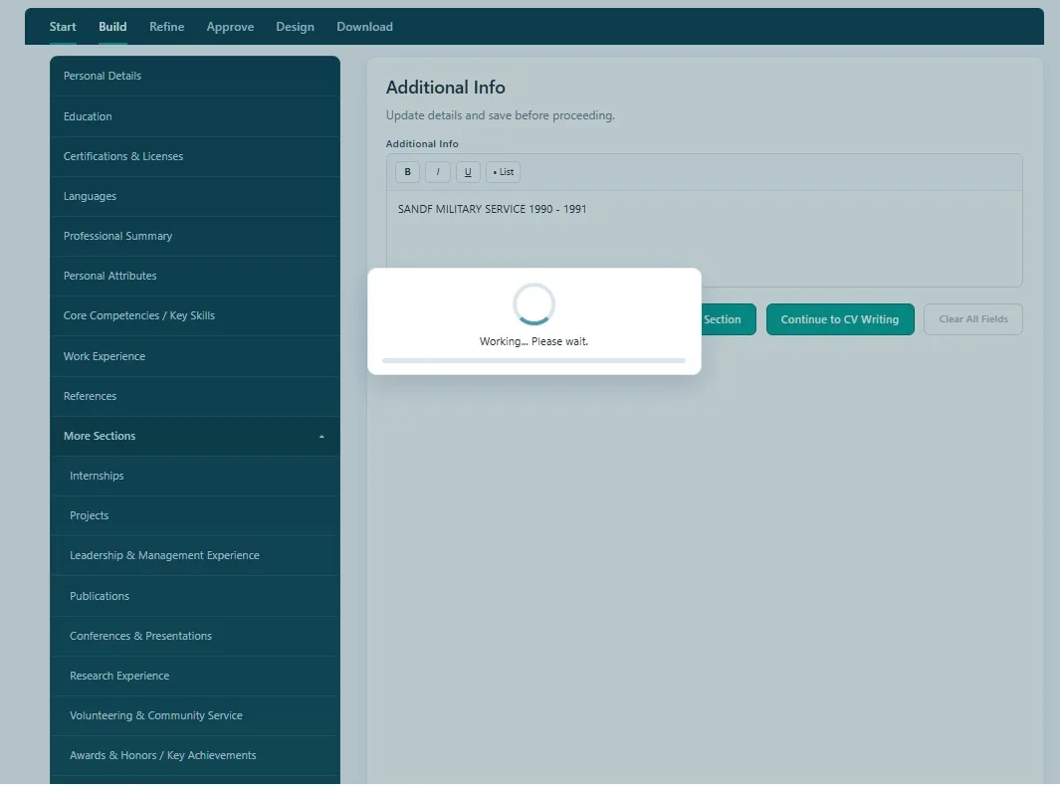The image size is (1060, 786).
Task: Select Awards & Honors / Key Achievements
Action: coord(195,755)
